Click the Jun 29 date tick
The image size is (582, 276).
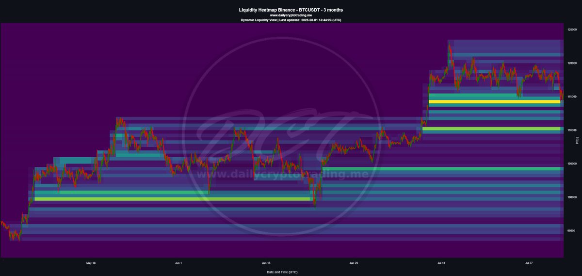(x=354, y=263)
